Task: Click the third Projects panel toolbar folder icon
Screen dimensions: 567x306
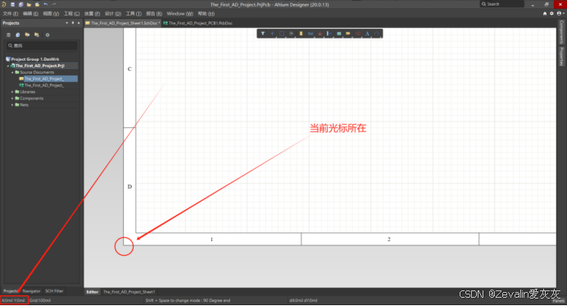Action: coord(27,34)
